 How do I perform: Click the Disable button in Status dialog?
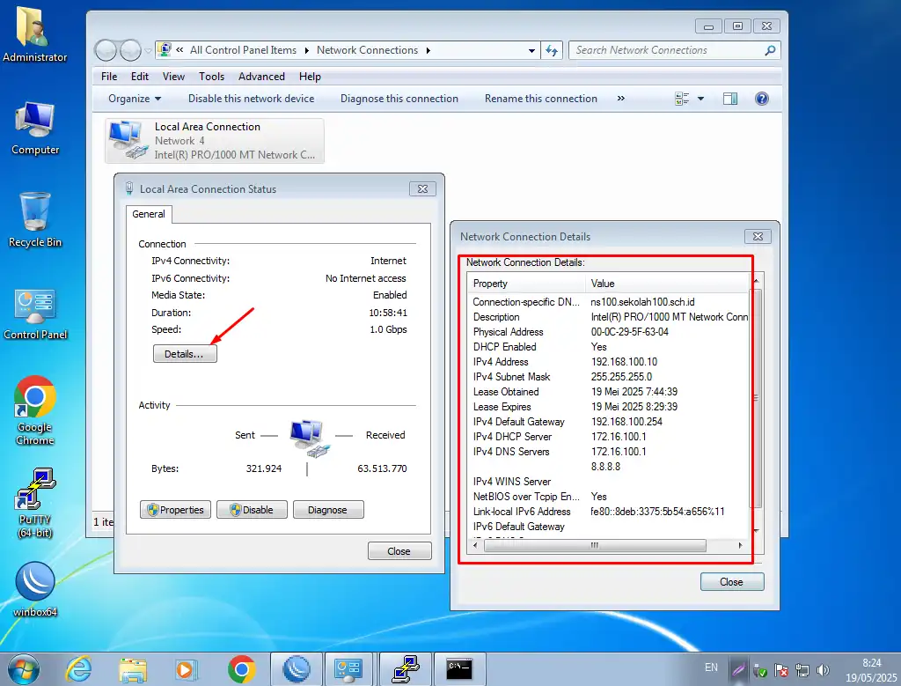[251, 510]
